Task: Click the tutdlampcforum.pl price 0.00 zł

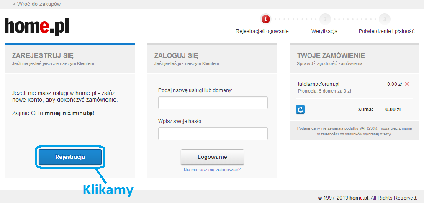Action: 394,84
